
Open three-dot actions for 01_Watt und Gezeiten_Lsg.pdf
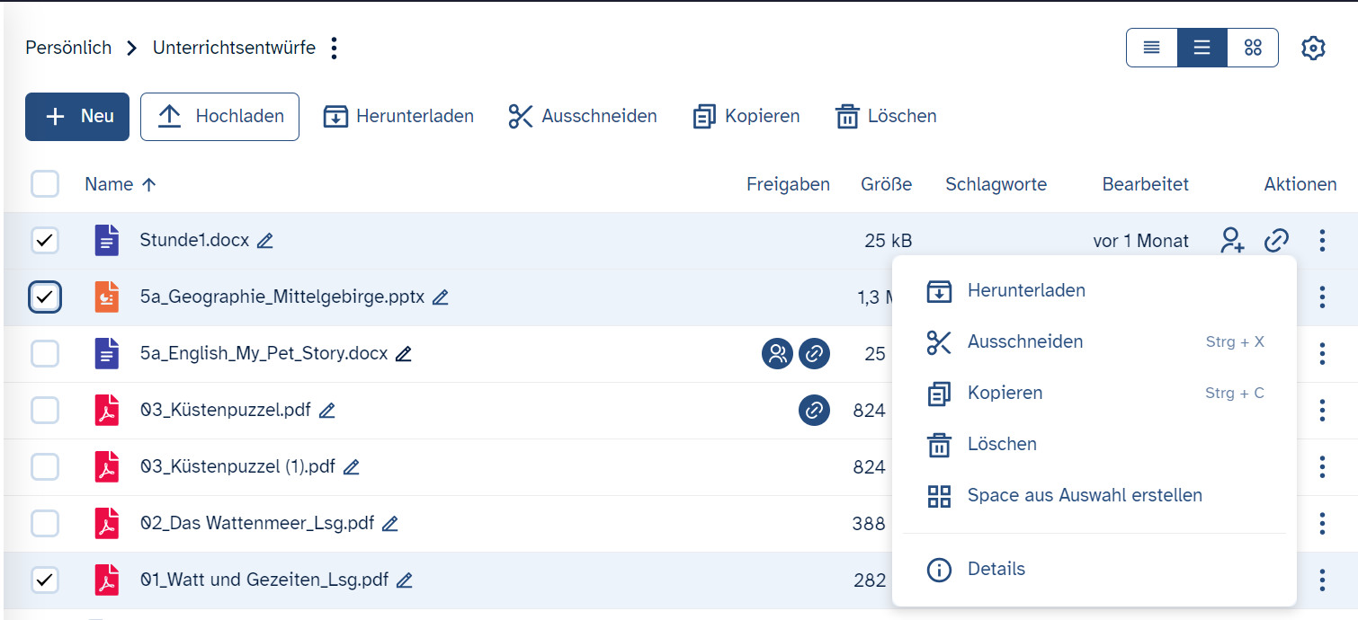(1321, 580)
